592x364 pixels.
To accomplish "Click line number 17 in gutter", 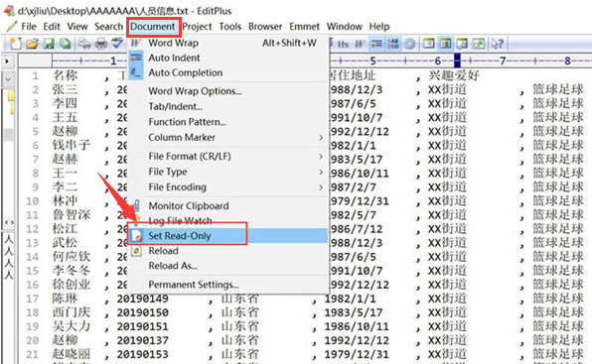I will pos(33,299).
